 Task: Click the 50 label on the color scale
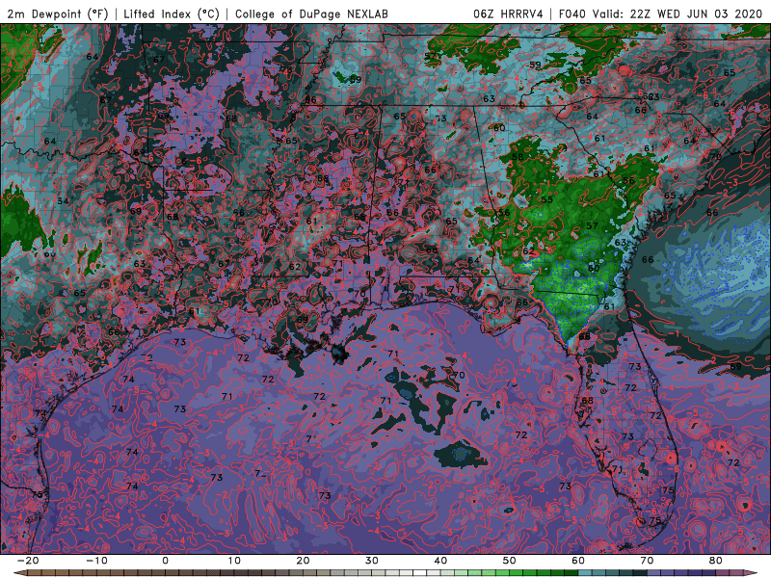510,561
